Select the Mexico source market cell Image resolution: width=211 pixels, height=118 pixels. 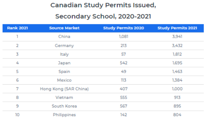pyautogui.click(x=64, y=80)
